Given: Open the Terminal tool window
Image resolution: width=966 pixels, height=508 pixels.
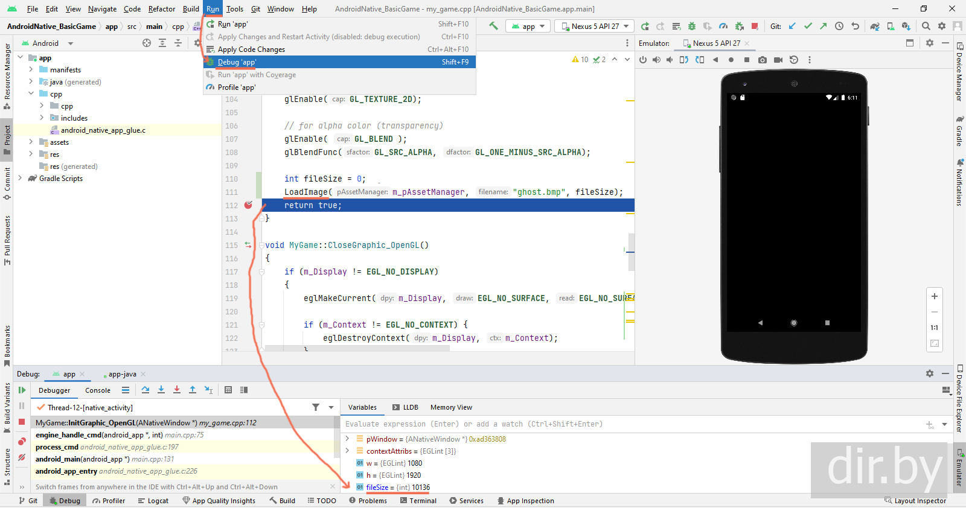Looking at the screenshot, I should pos(418,501).
